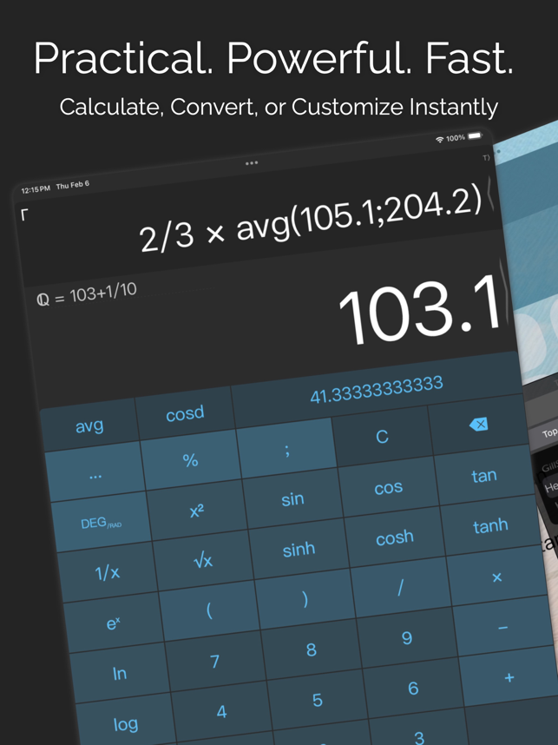Tap the number 7 key
Viewport: 558px width, 745px height.
pos(215,662)
